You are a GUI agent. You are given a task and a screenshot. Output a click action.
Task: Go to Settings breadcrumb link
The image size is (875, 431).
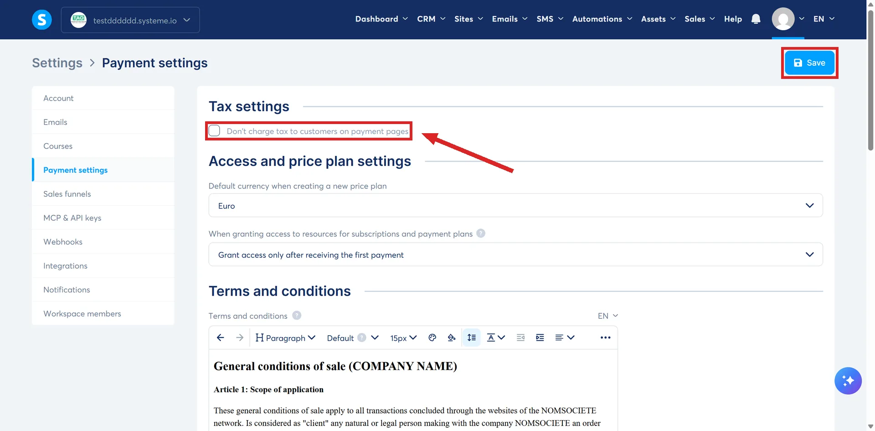(57, 63)
